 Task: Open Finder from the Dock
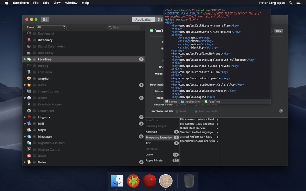click(x=117, y=181)
